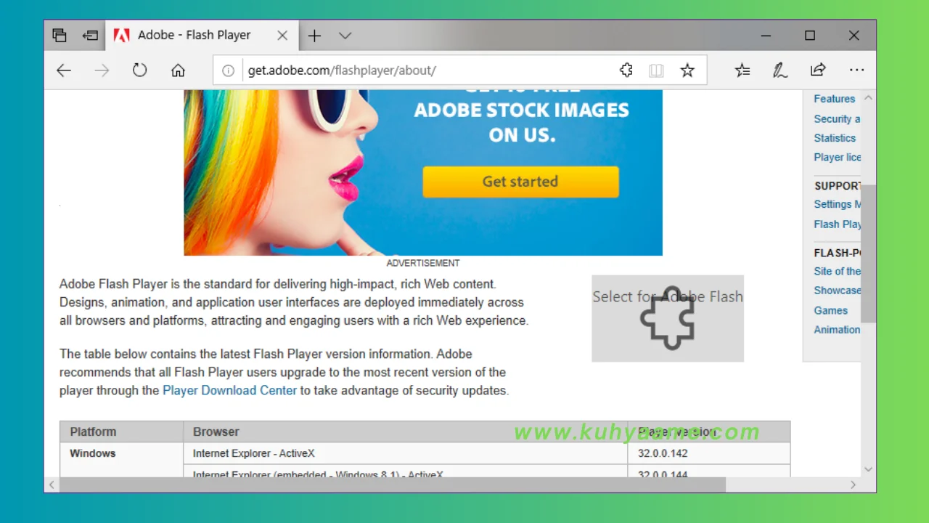
Task: Click the Windows platform cell
Action: click(121, 460)
